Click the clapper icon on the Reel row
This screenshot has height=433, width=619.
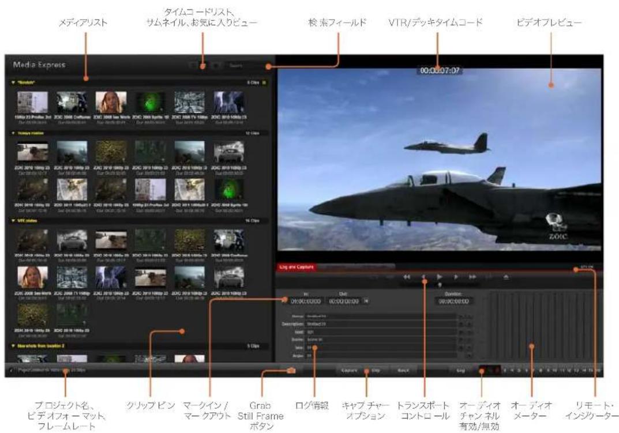coord(461,332)
